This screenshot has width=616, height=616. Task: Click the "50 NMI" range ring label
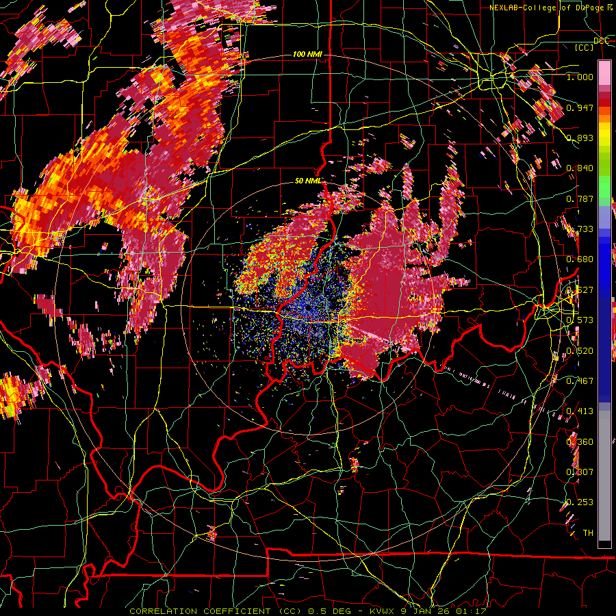click(309, 181)
